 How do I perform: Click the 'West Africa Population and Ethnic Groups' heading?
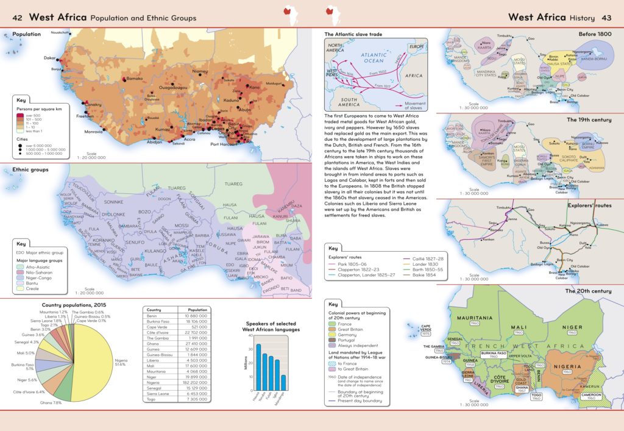click(113, 18)
